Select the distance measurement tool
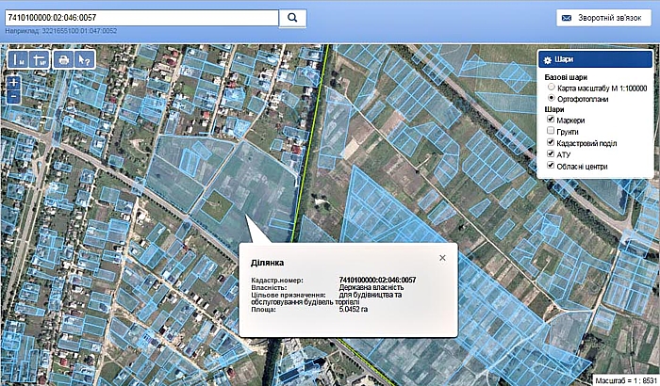The width and height of the screenshot is (660, 386). click(17, 59)
